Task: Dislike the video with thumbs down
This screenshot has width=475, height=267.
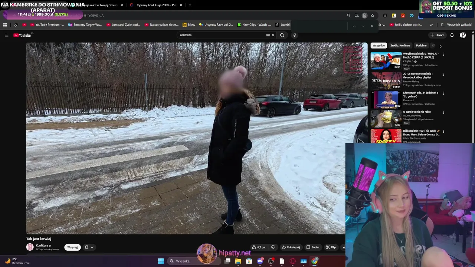Action: [x=273, y=247]
